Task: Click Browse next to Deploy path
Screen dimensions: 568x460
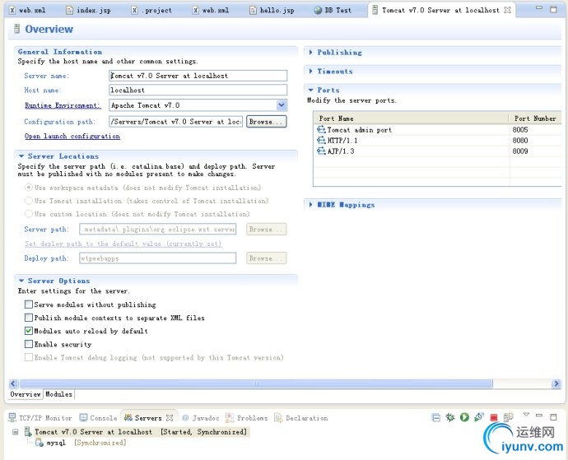Action: pos(266,258)
